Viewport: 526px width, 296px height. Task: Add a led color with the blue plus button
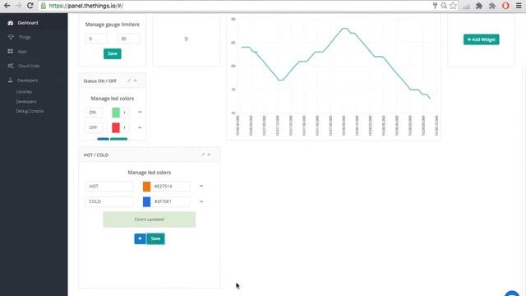point(140,238)
